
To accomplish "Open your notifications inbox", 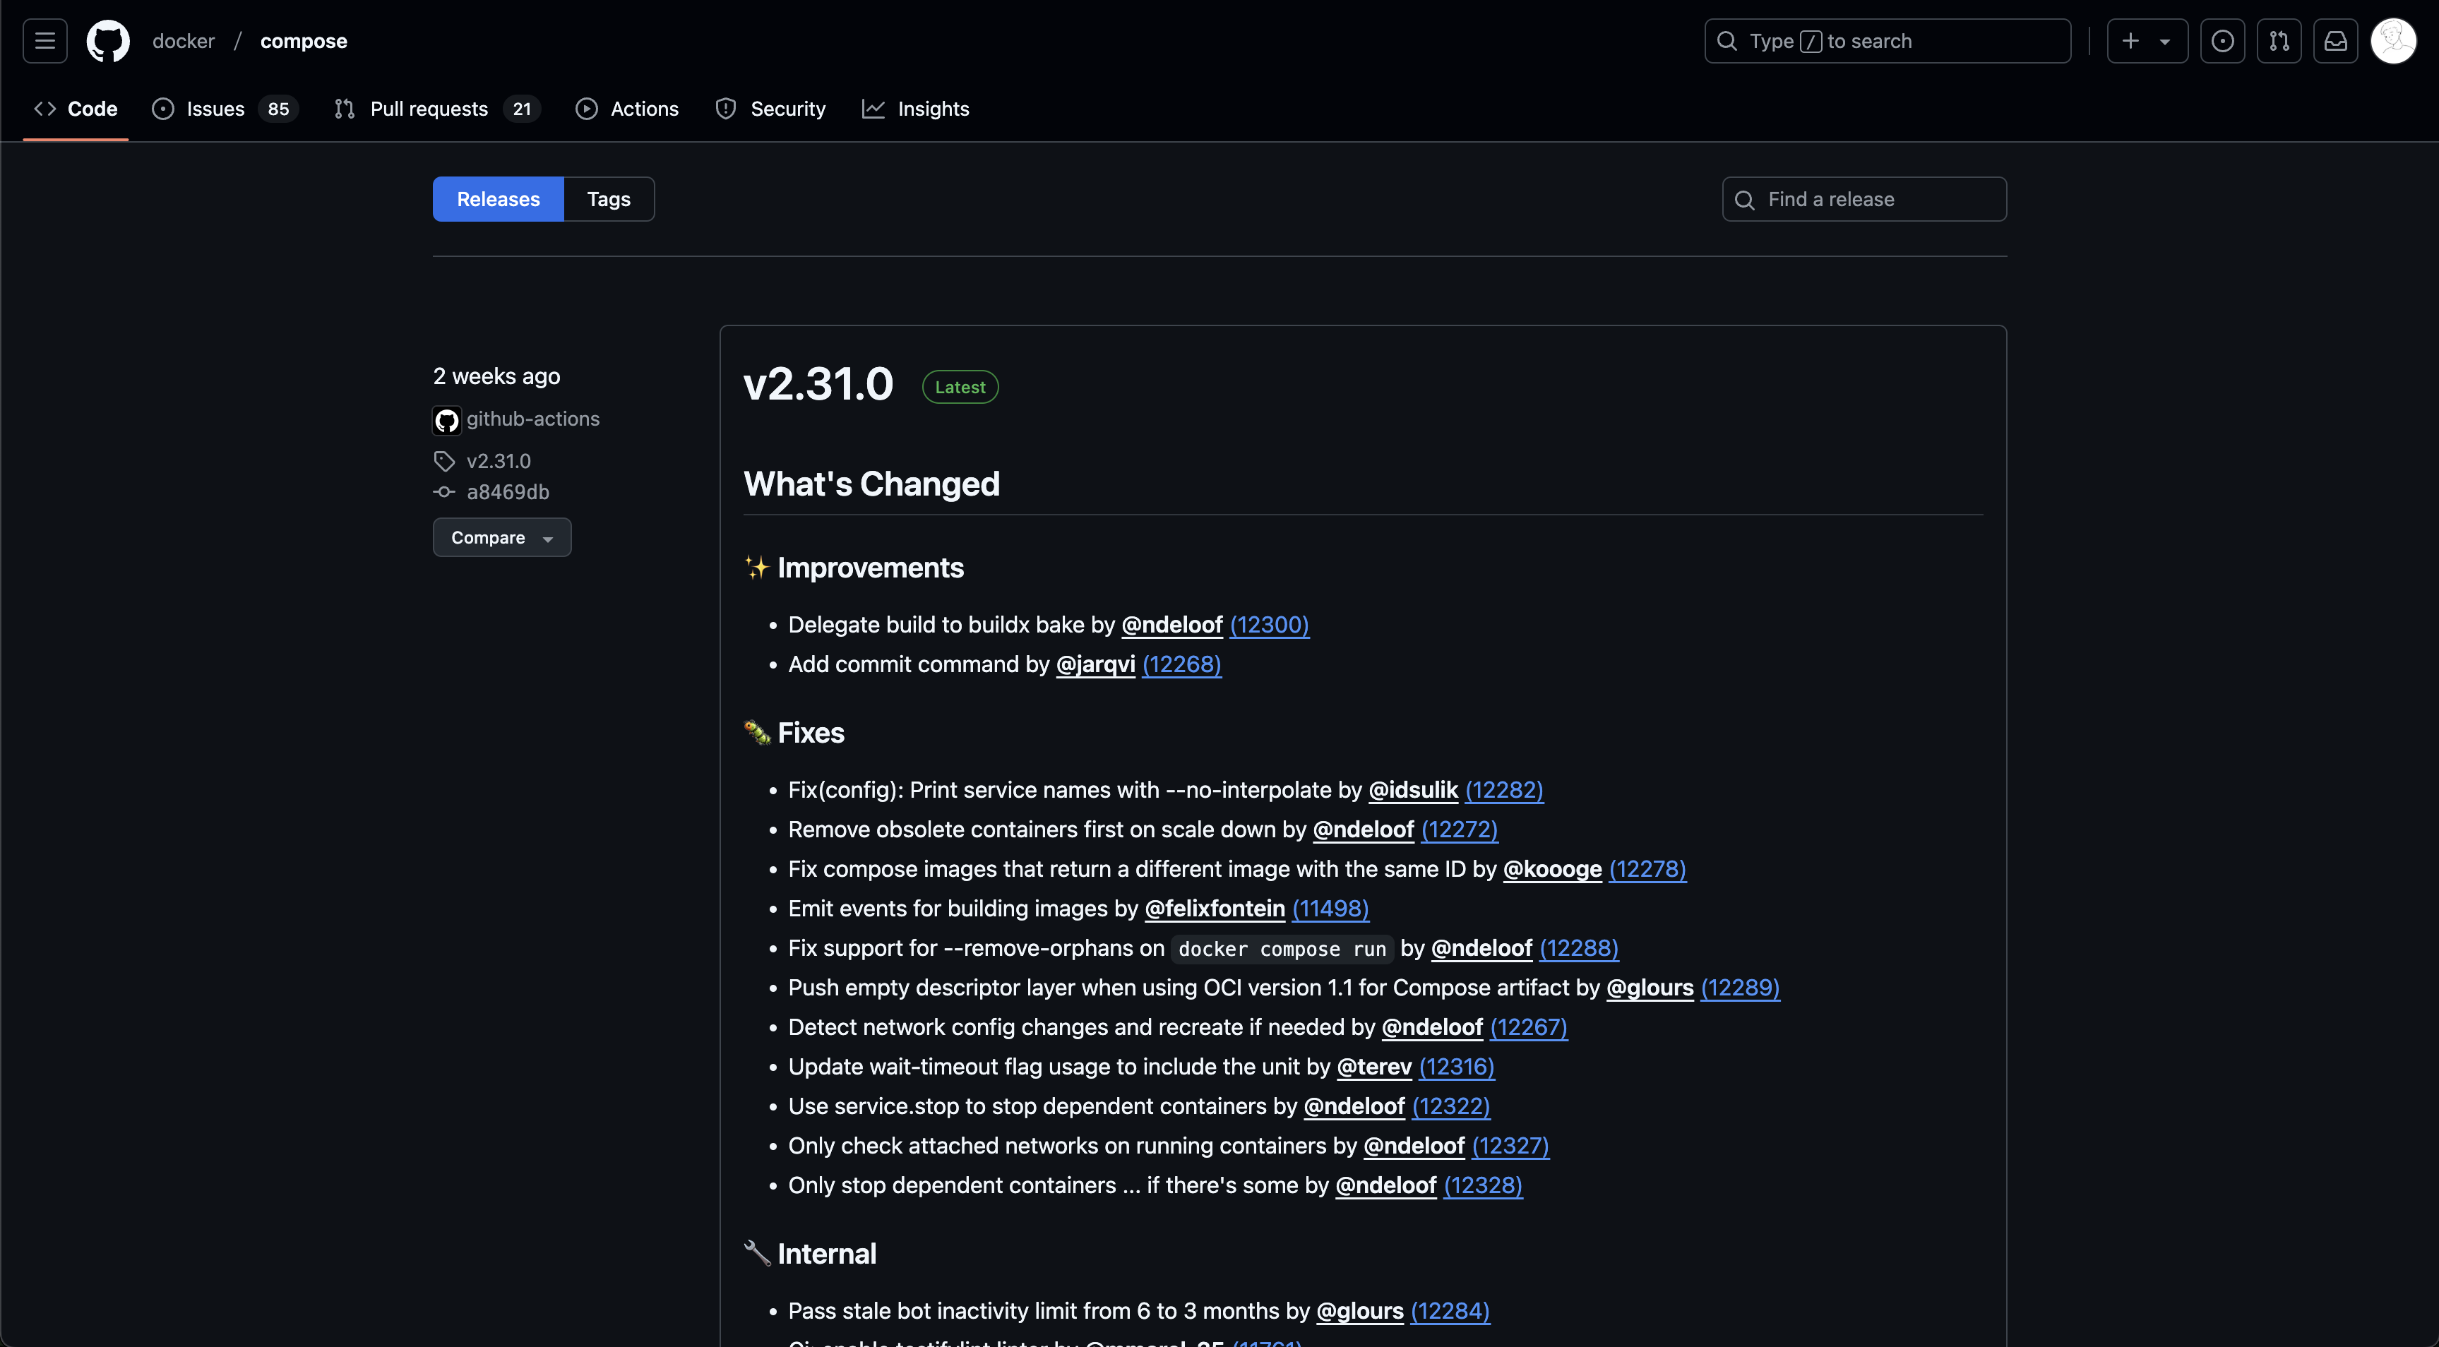I will [2337, 41].
